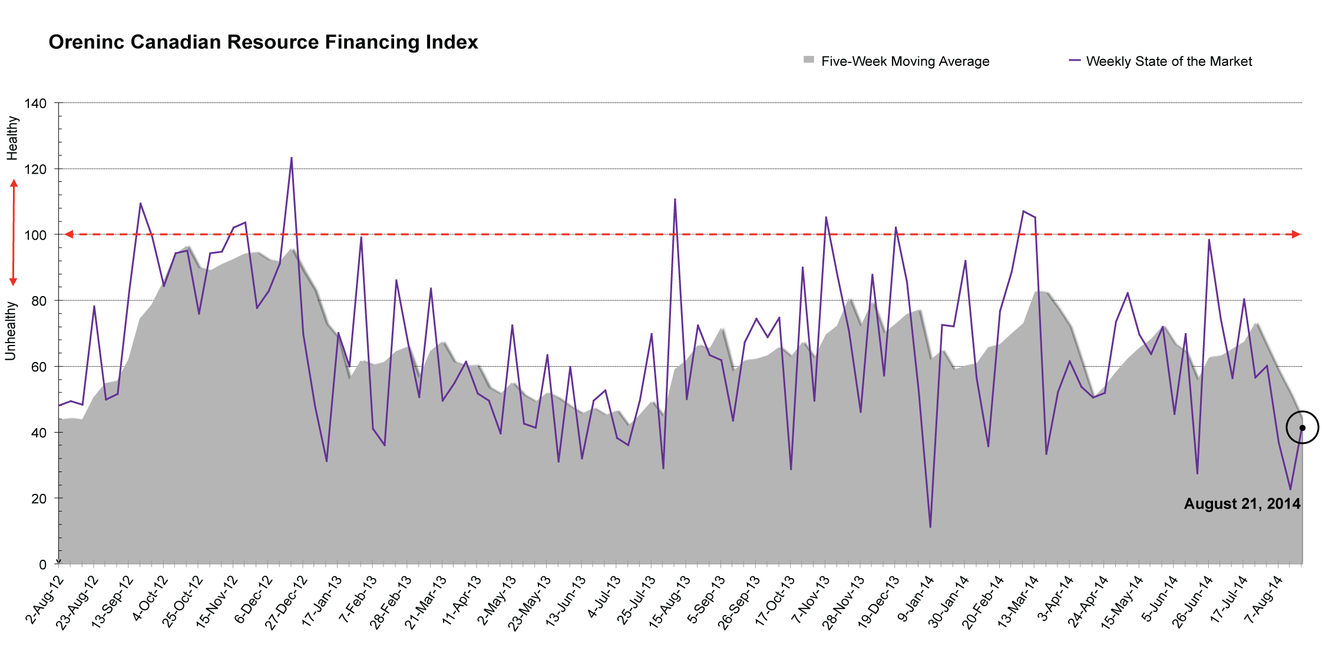
Task: Click the 7-Feb-13 date label
Action: [358, 599]
